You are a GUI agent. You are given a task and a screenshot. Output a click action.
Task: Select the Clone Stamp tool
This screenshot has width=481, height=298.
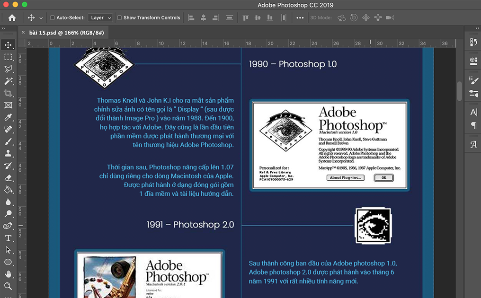(7, 153)
